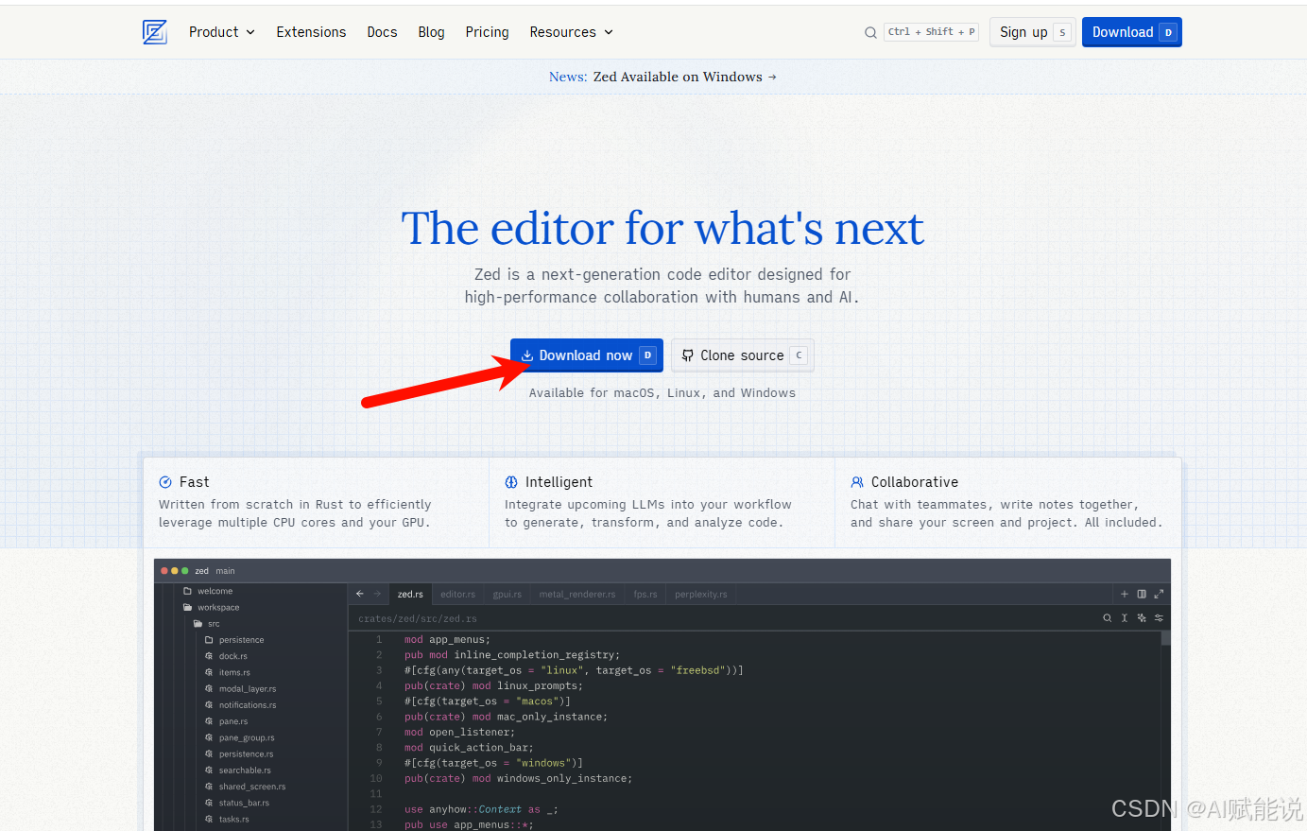Open the Blog nav item
This screenshot has height=831, width=1307.
(x=431, y=32)
